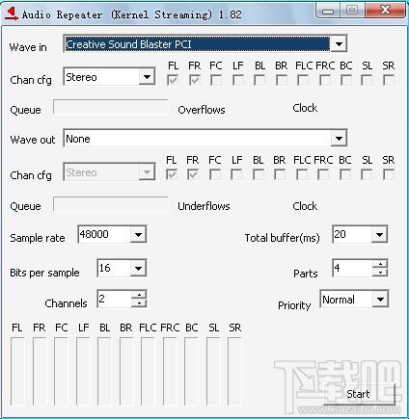
Task: Click inside the Total buffer value field
Action: click(x=352, y=234)
